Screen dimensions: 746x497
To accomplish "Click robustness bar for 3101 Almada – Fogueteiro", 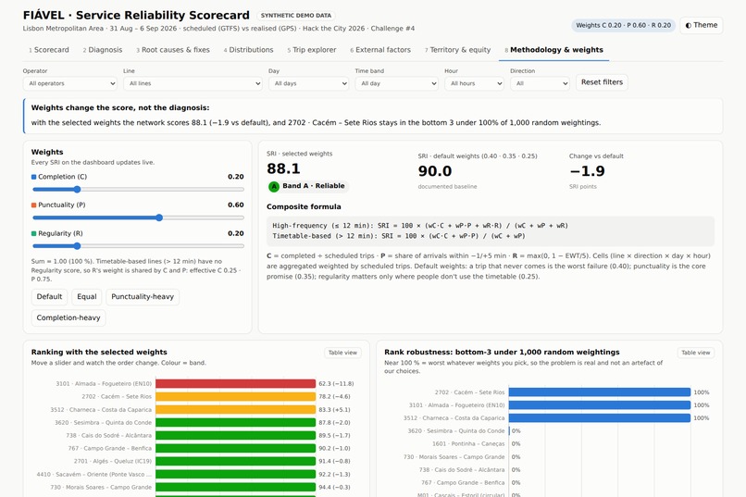I will pos(600,405).
